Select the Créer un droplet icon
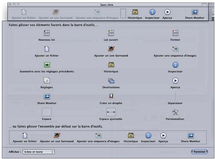 pyautogui.click(x=111, y=96)
